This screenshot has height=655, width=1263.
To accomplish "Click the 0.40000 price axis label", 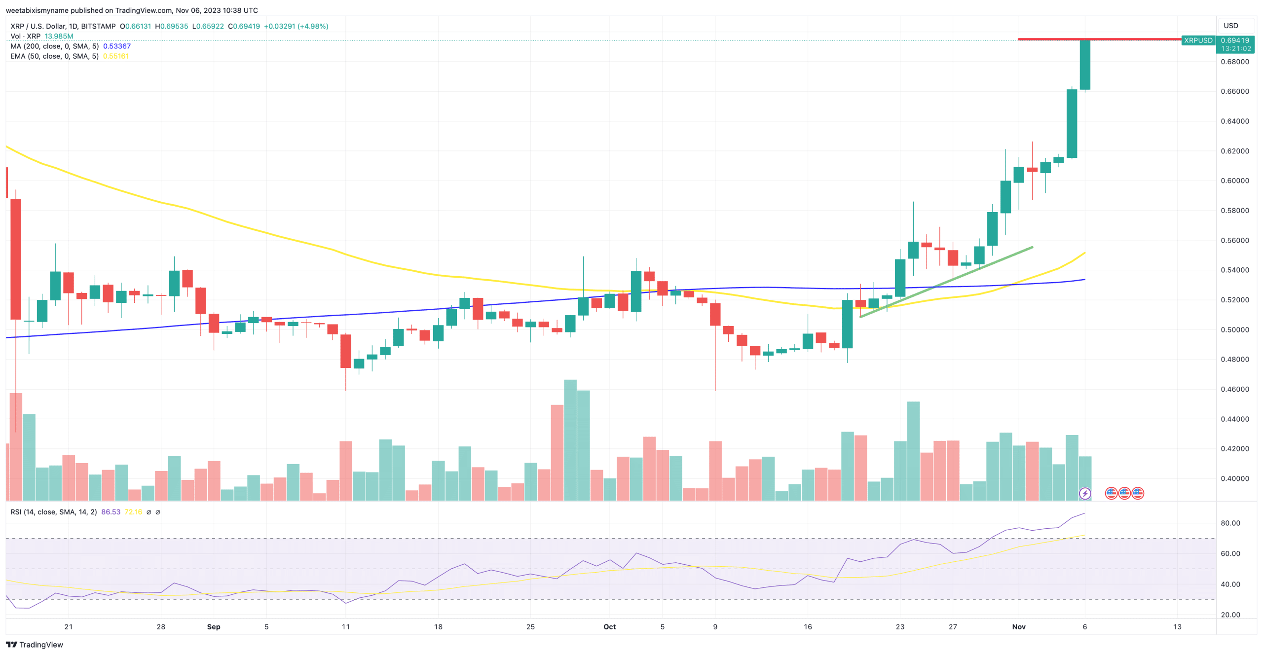I will click(x=1235, y=478).
